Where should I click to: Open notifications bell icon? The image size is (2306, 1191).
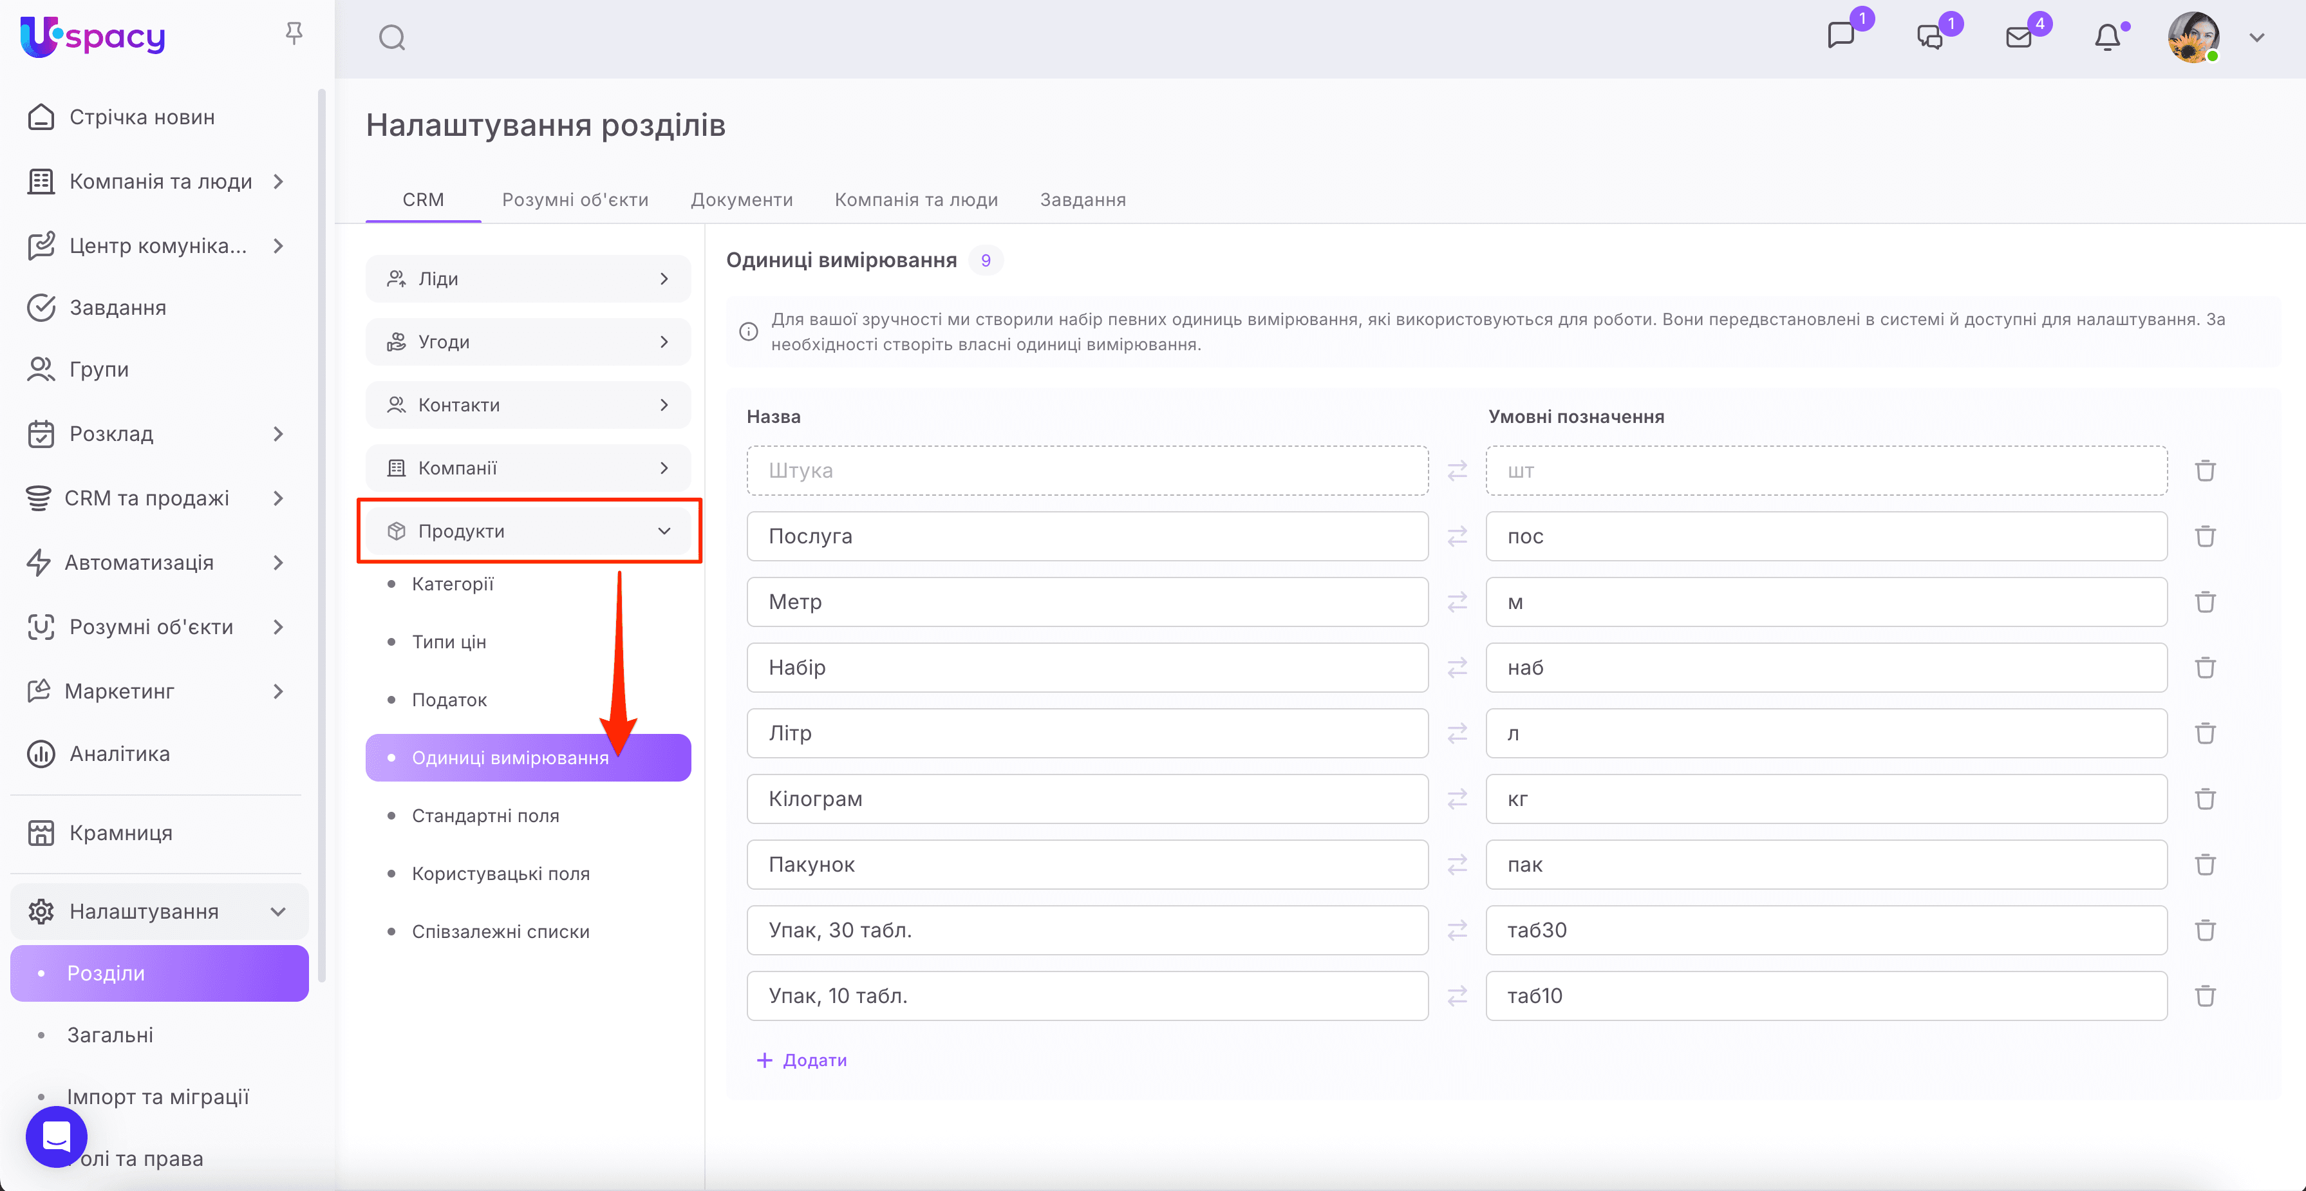pyautogui.click(x=2107, y=37)
